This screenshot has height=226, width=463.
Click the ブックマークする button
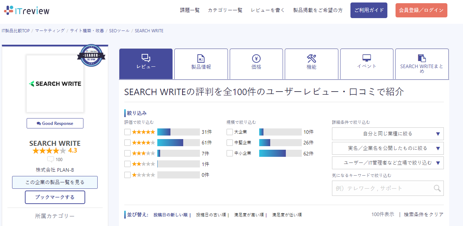pos(55,197)
